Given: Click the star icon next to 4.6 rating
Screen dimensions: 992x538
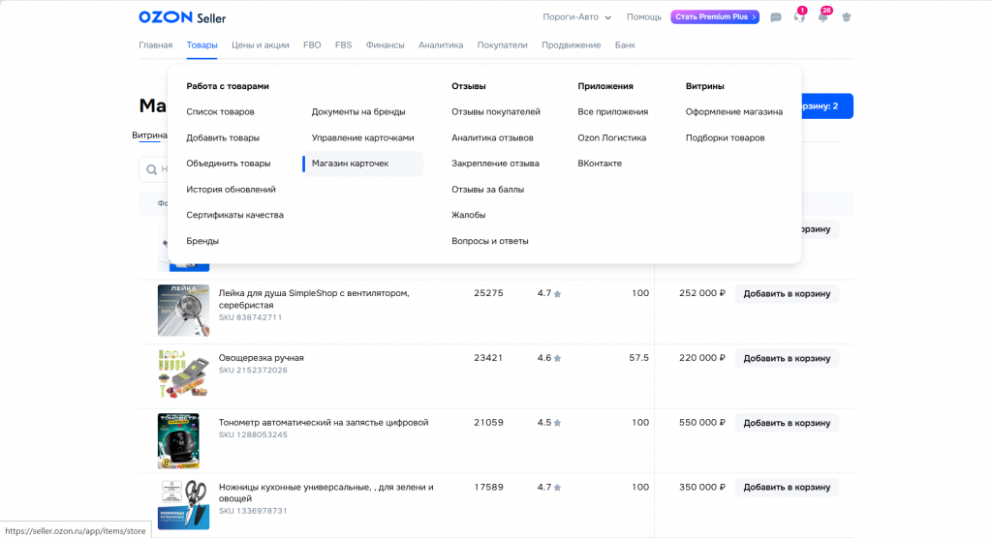Looking at the screenshot, I should 557,358.
